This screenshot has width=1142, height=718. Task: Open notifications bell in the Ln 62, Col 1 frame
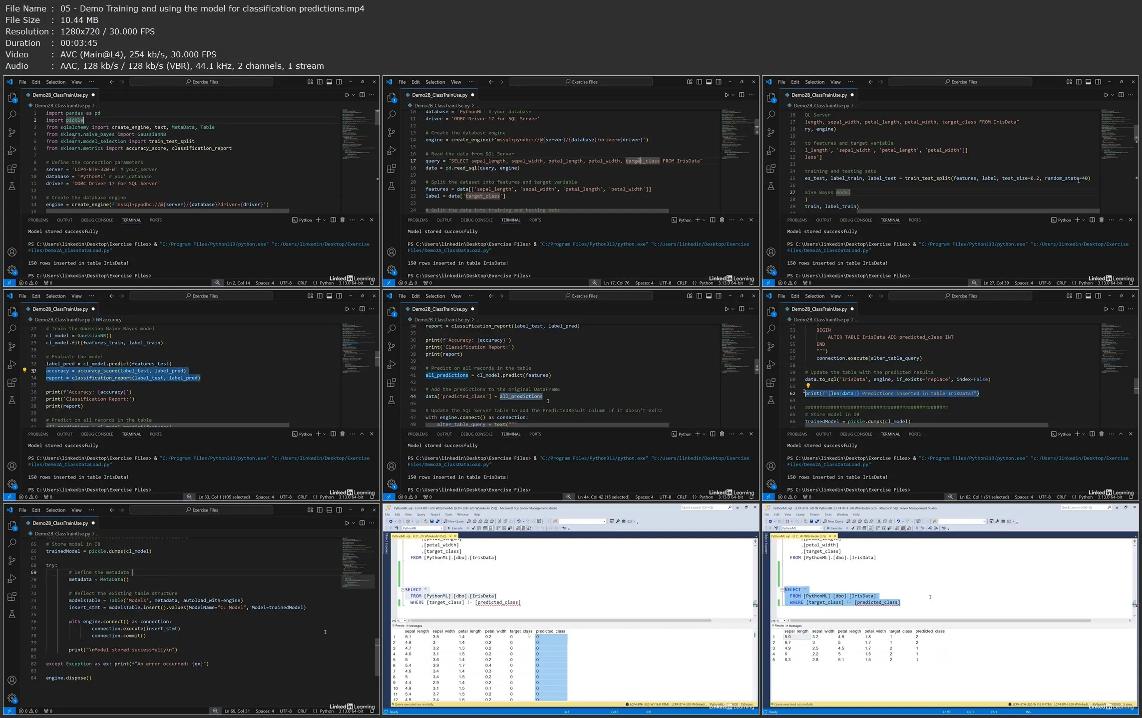tap(1131, 497)
